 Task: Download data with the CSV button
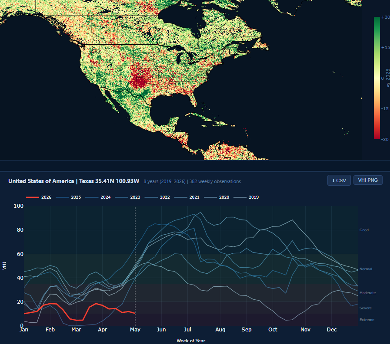[339, 180]
